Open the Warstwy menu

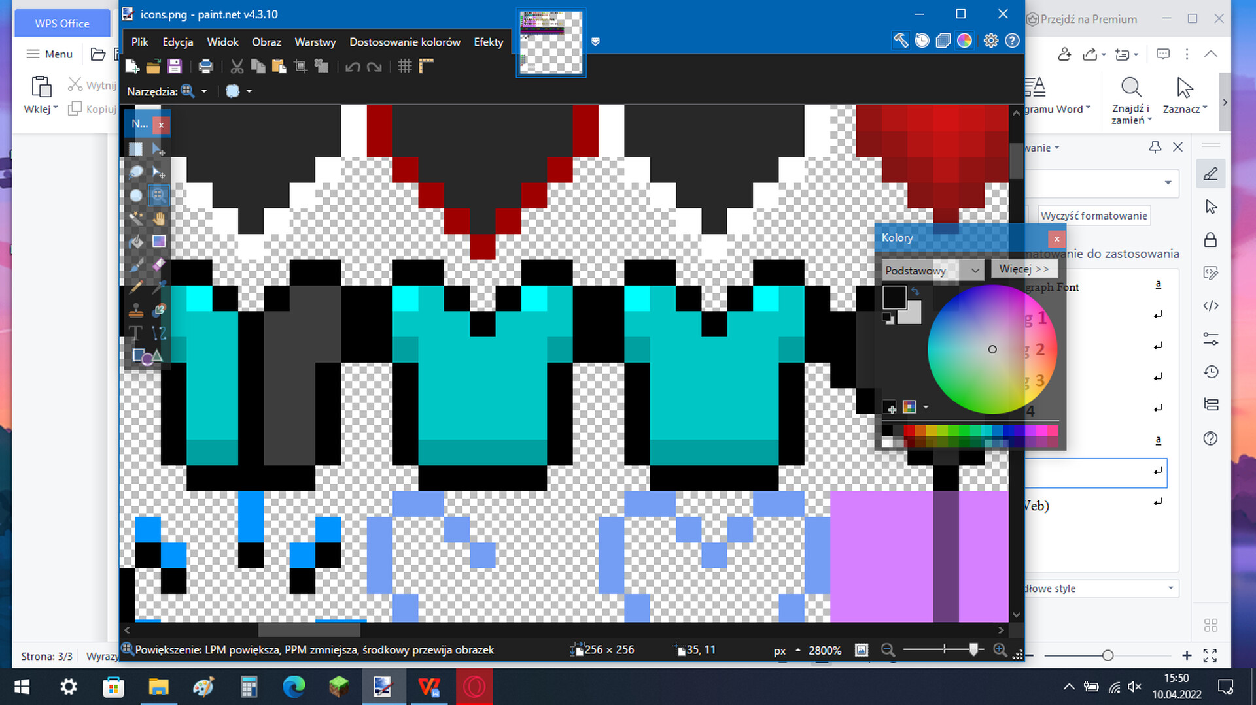[x=315, y=42]
